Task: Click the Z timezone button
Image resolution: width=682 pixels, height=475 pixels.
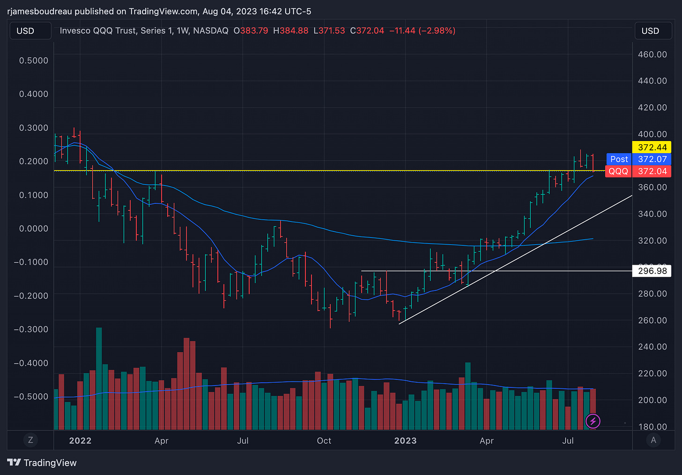Action: tap(30, 440)
